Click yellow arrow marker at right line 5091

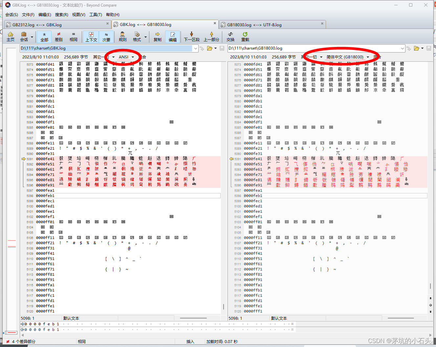(231, 159)
